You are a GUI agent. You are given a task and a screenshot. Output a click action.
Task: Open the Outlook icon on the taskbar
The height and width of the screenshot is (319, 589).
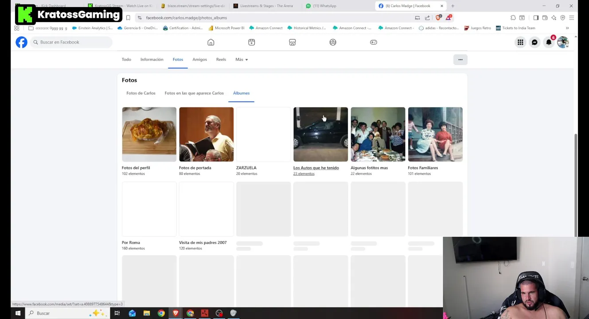click(x=132, y=313)
